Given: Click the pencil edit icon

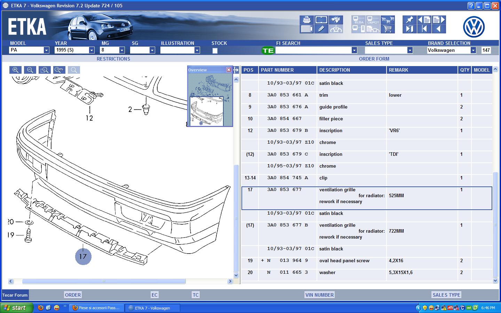Looking at the screenshot, I should [x=321, y=29].
